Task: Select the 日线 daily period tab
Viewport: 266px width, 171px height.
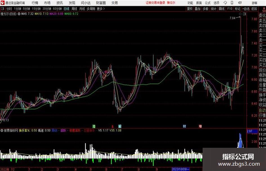Action: [x=66, y=9]
